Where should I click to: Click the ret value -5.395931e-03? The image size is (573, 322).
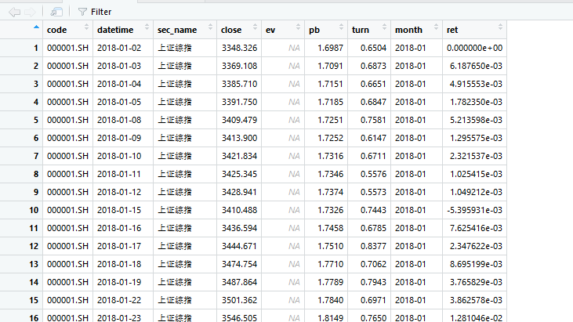pyautogui.click(x=474, y=210)
